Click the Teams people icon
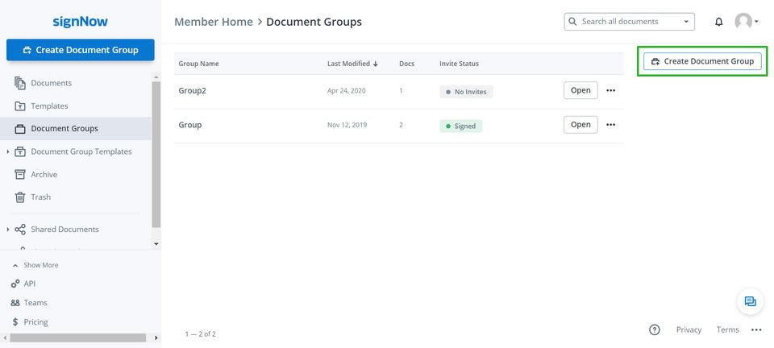774x348 pixels. pos(15,303)
